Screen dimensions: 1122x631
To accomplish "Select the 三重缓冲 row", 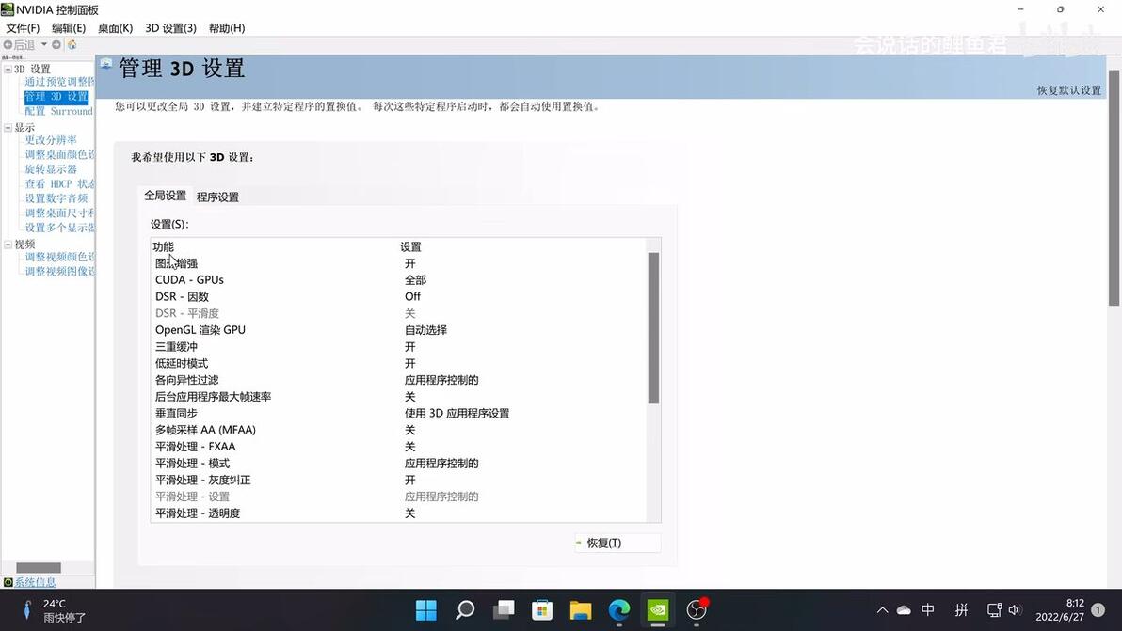I will click(398, 347).
